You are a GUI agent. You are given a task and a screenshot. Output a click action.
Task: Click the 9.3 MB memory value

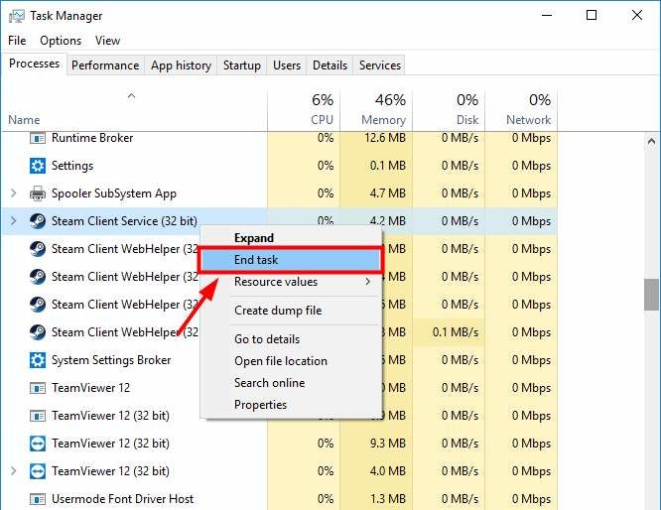coord(387,444)
